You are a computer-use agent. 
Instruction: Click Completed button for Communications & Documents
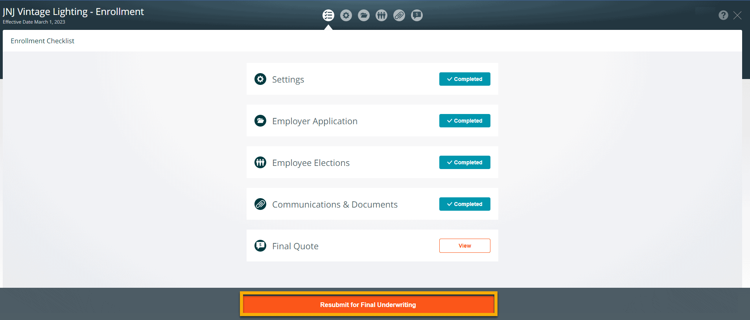coord(465,204)
